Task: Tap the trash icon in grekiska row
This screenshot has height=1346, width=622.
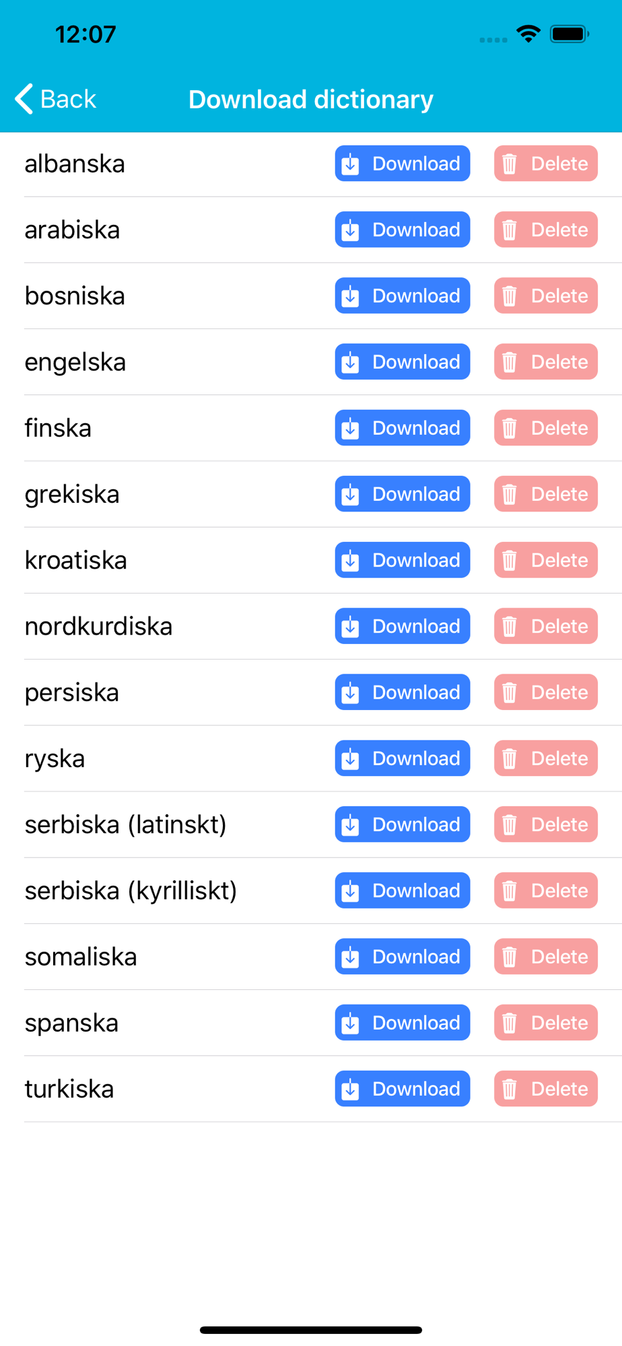Action: pyautogui.click(x=510, y=495)
